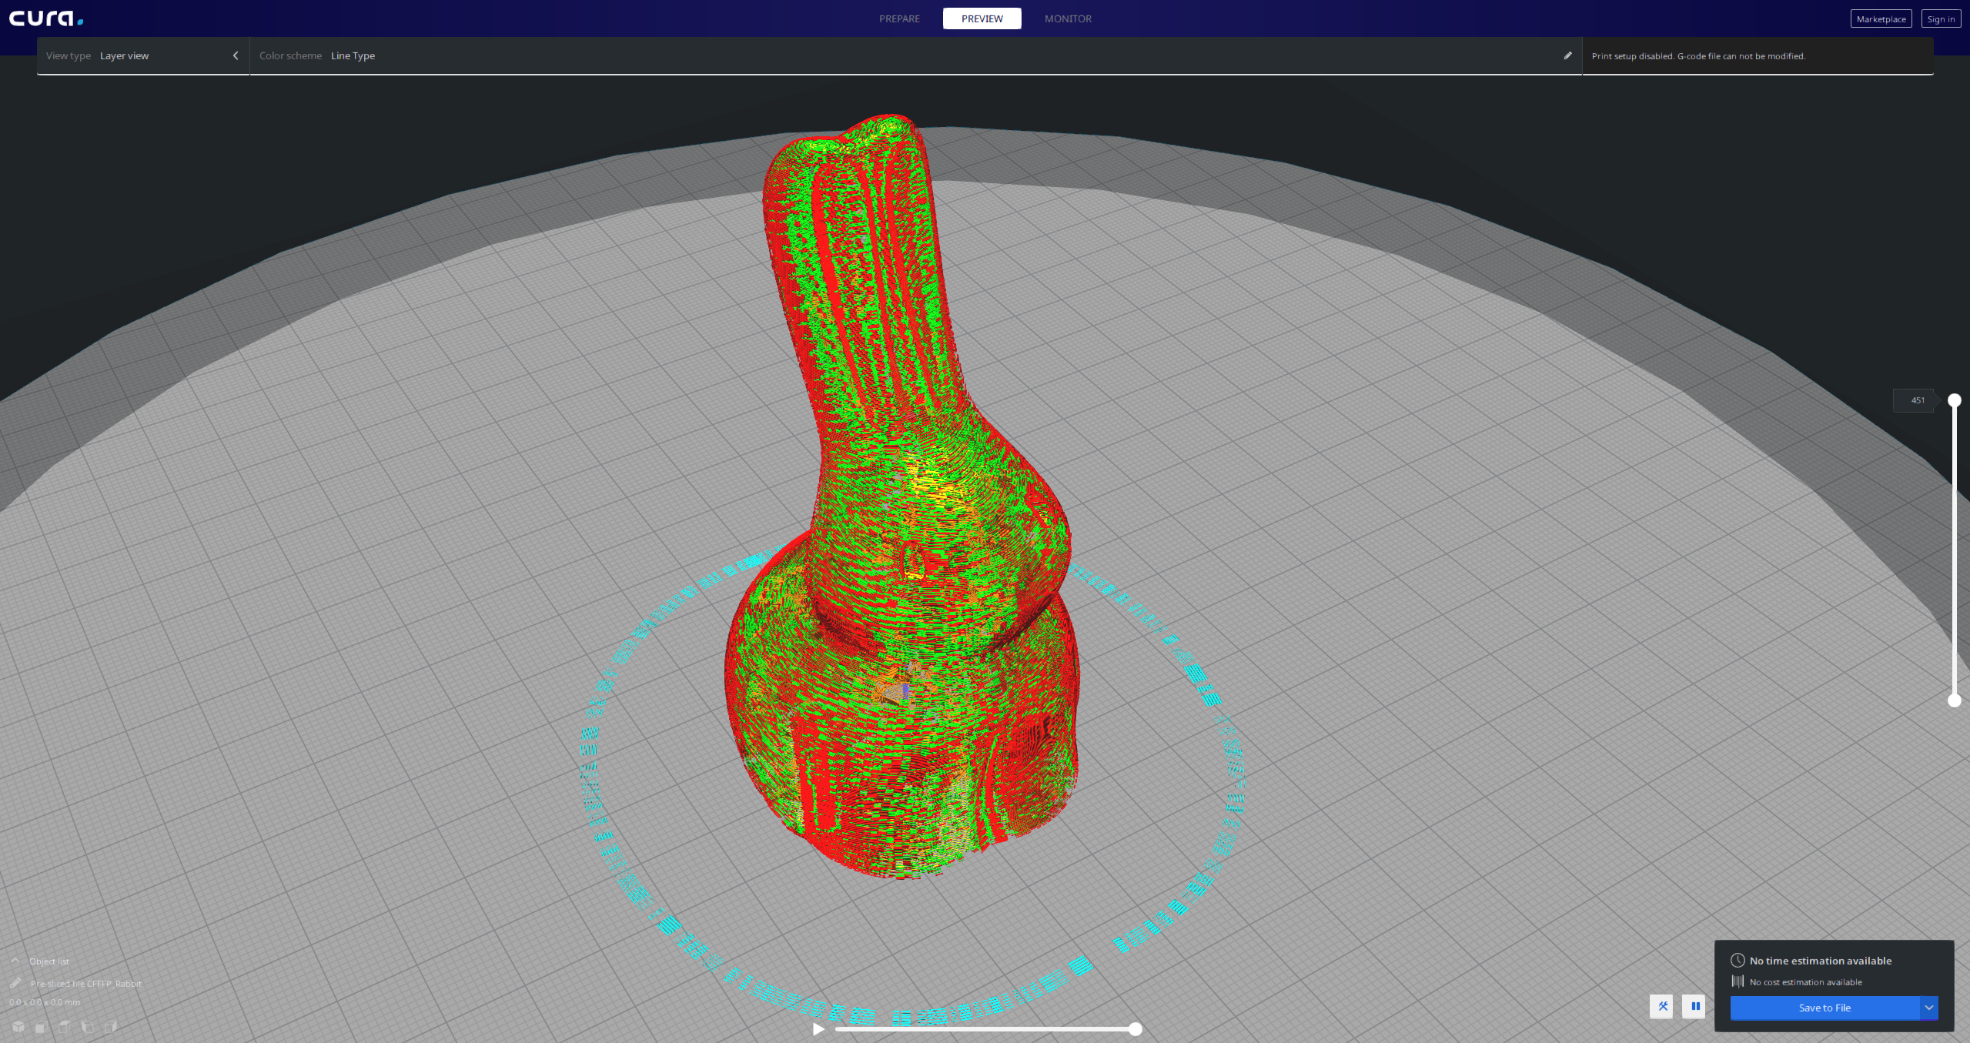The width and height of the screenshot is (1970, 1043).
Task: Click the print setup pencil icon
Action: [1567, 55]
